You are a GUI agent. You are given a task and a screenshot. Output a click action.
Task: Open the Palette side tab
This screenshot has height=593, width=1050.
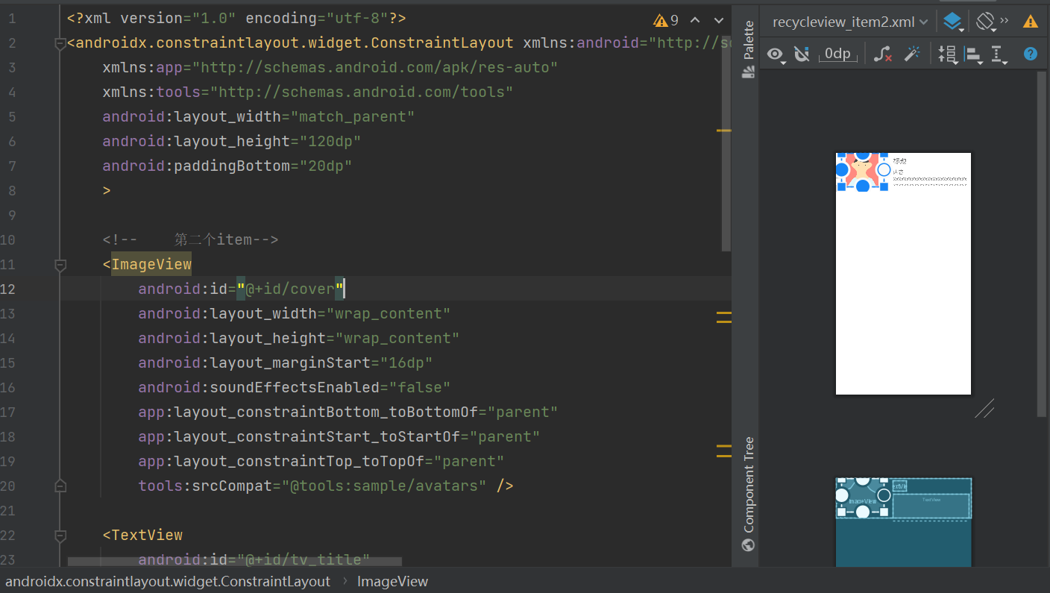(748, 49)
